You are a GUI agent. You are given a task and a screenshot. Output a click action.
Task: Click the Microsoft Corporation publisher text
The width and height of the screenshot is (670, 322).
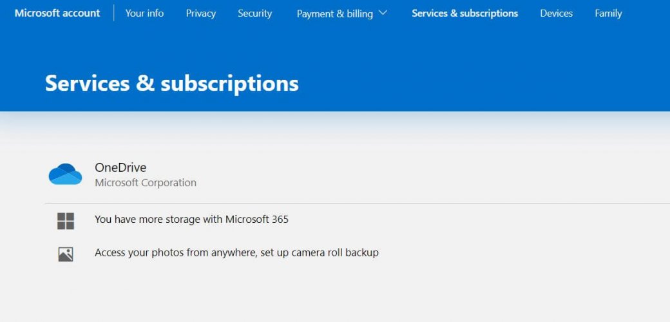tap(146, 183)
